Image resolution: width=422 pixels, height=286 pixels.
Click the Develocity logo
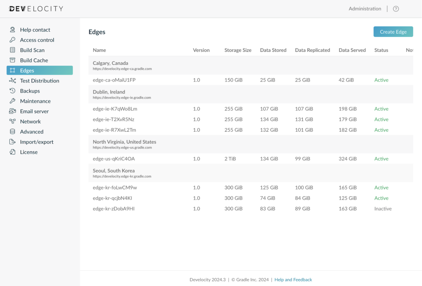point(36,9)
